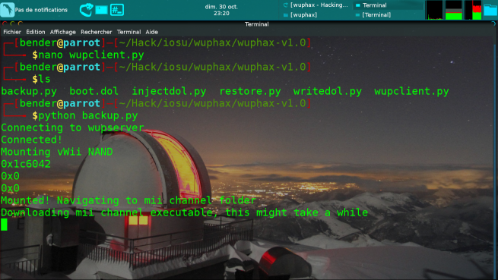Screen dimensions: 498x280
Task: Open the Rechercher menu
Action: pos(97,32)
